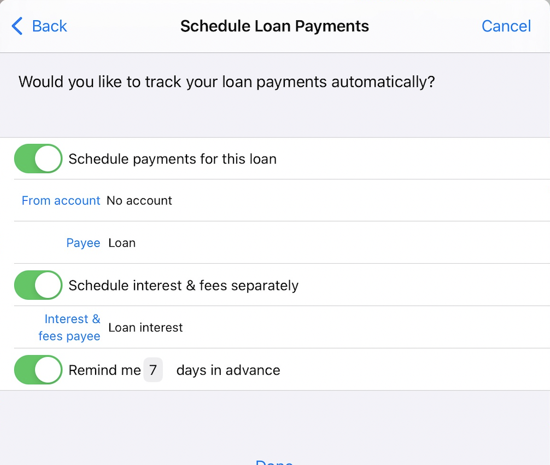Turn off Schedule interest & fees separately switch
This screenshot has width=550, height=465.
coord(38,285)
